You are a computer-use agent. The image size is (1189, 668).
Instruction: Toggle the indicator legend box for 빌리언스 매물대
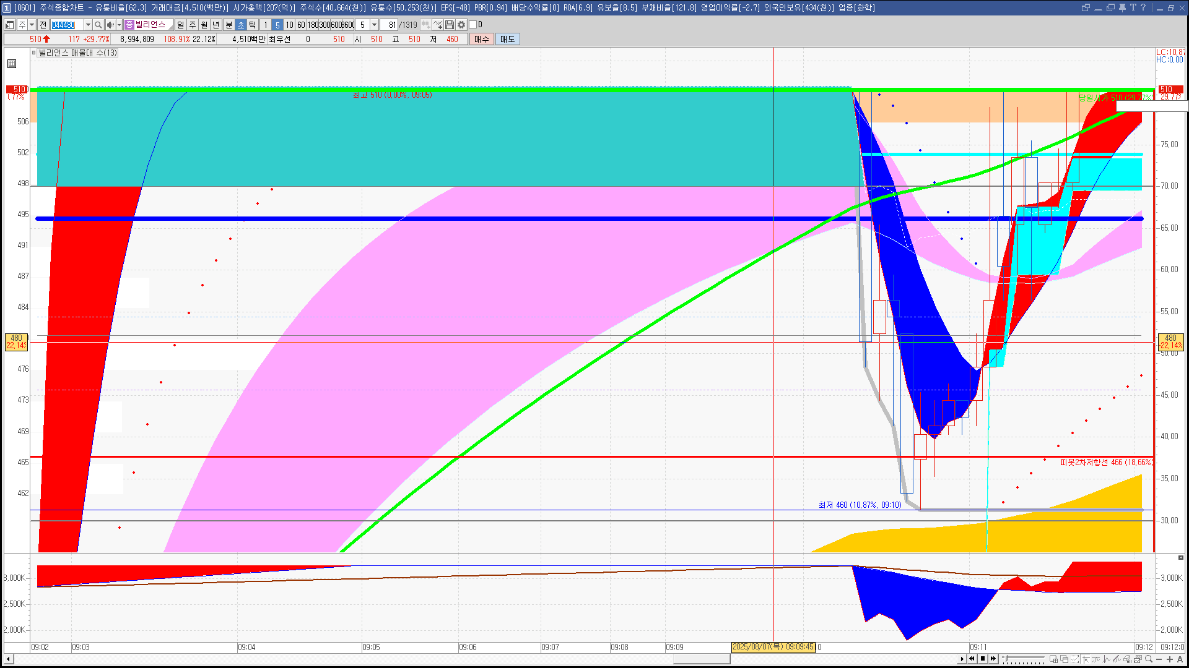click(x=34, y=53)
